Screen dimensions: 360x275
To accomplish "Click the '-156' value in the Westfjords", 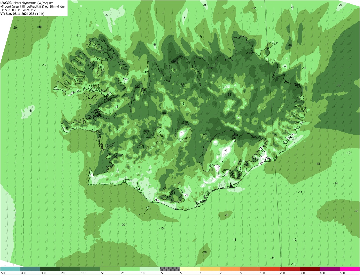I will [111, 57].
